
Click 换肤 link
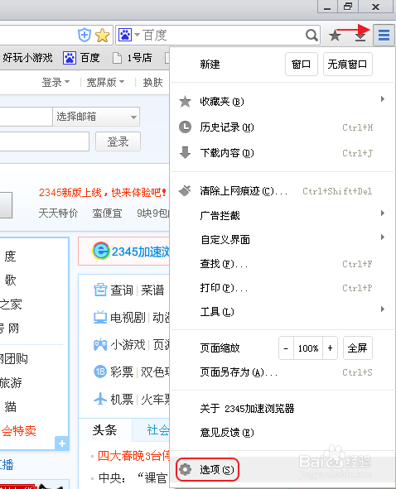(x=152, y=83)
